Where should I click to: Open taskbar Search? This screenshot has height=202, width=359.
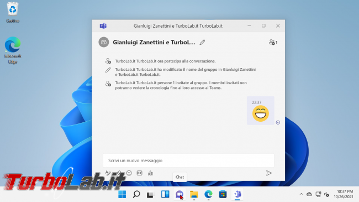click(x=136, y=194)
